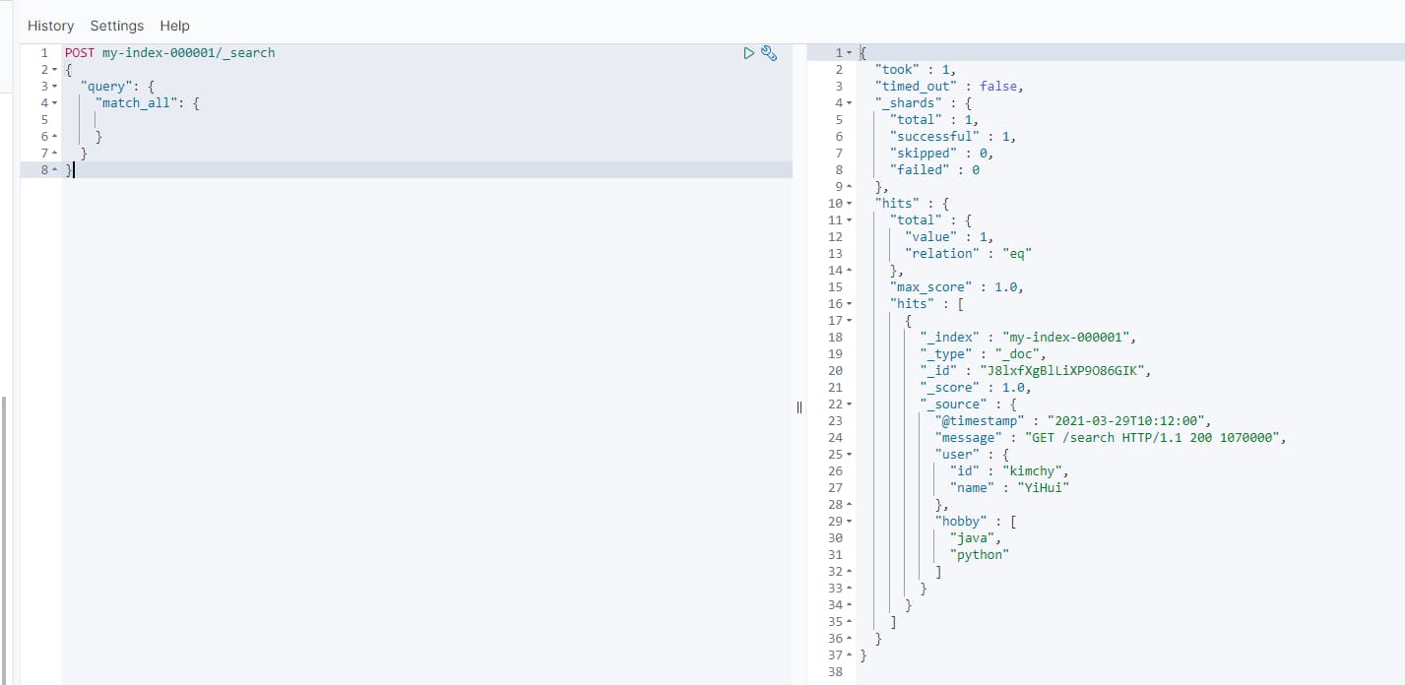Click the POST my-index-000001/_search request line

point(169,53)
